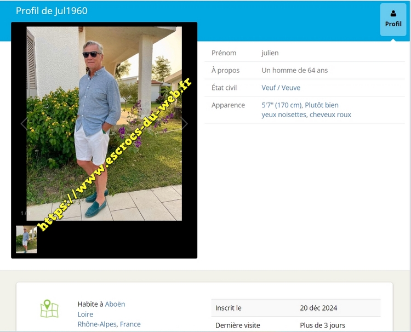The height and width of the screenshot is (332, 411).
Task: Open the France country link
Action: [130, 324]
